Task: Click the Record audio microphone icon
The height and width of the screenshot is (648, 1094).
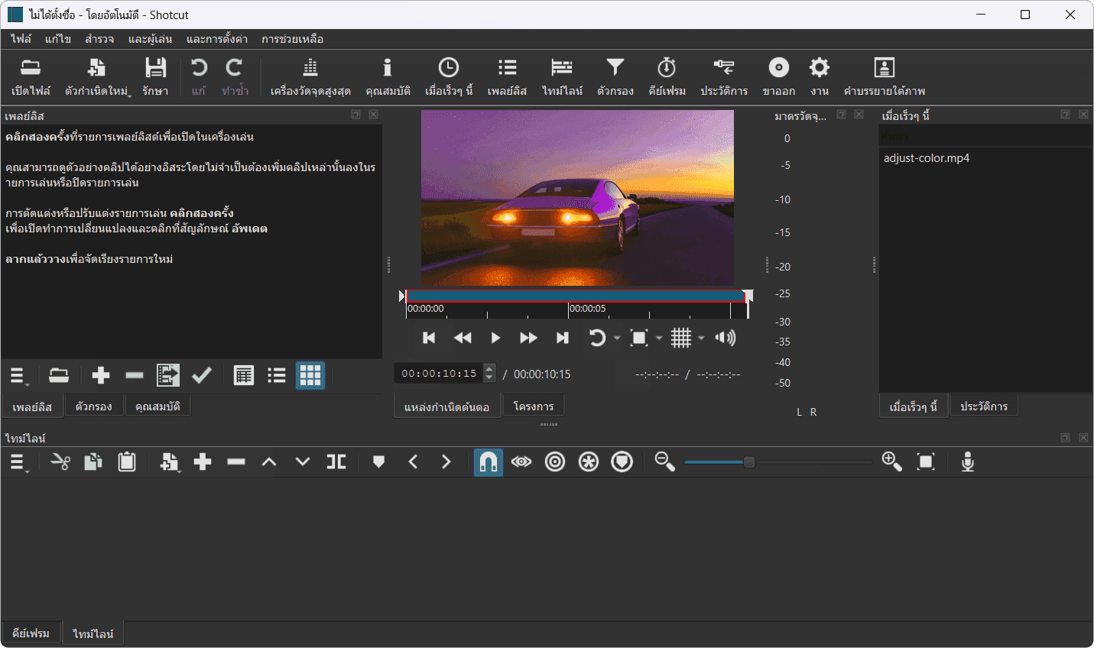Action: [x=967, y=462]
